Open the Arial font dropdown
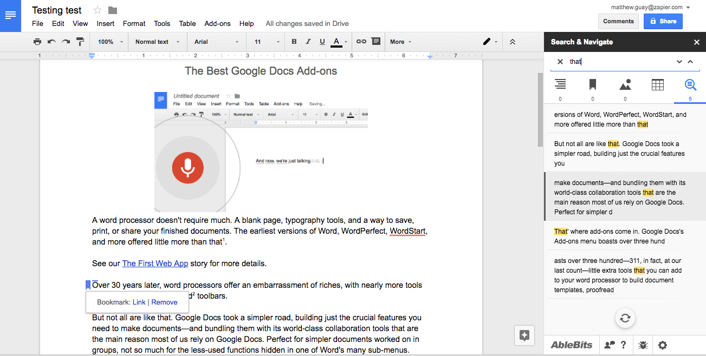Image resolution: width=706 pixels, height=356 pixels. point(216,42)
